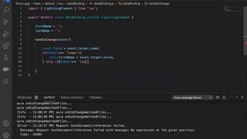The width and height of the screenshot is (247, 139).
Task: Click the 'las' string on line 13
Action: pyautogui.click(x=82, y=62)
